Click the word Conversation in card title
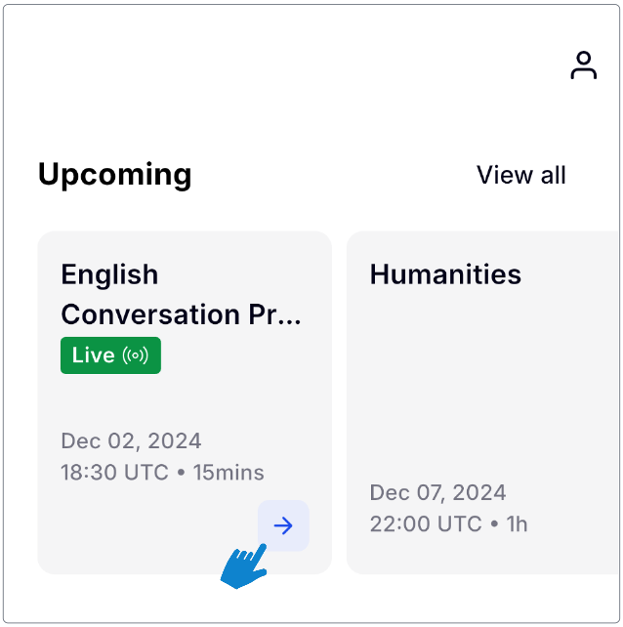Screen dimensions: 623x627 (150, 314)
